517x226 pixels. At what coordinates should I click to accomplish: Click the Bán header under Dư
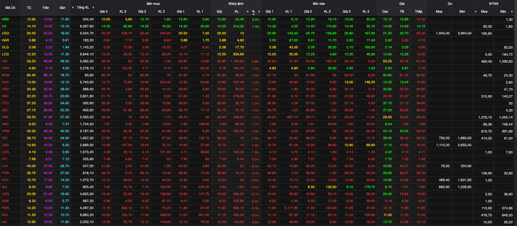[462, 12]
